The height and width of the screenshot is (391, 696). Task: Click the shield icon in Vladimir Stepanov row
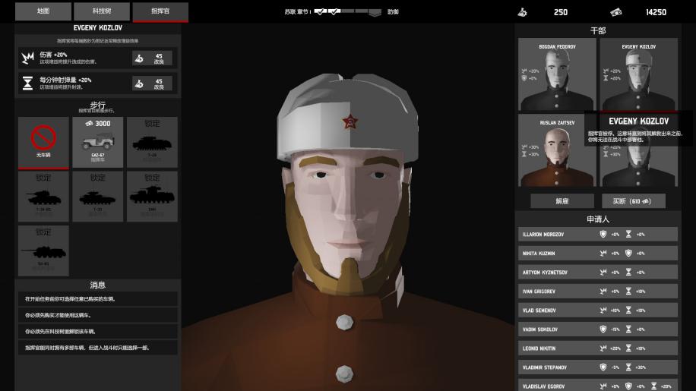pyautogui.click(x=603, y=367)
